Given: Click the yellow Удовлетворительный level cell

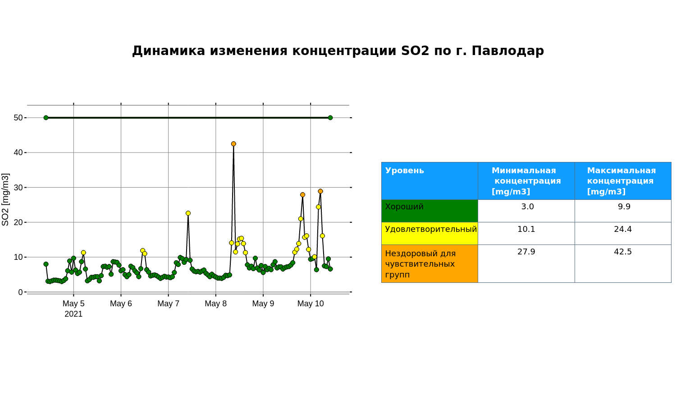Looking at the screenshot, I should click(429, 233).
